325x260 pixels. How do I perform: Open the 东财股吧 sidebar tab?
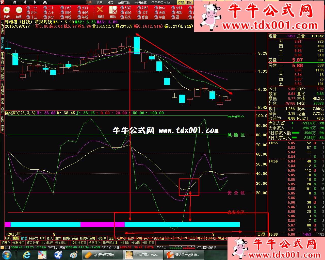point(2,89)
